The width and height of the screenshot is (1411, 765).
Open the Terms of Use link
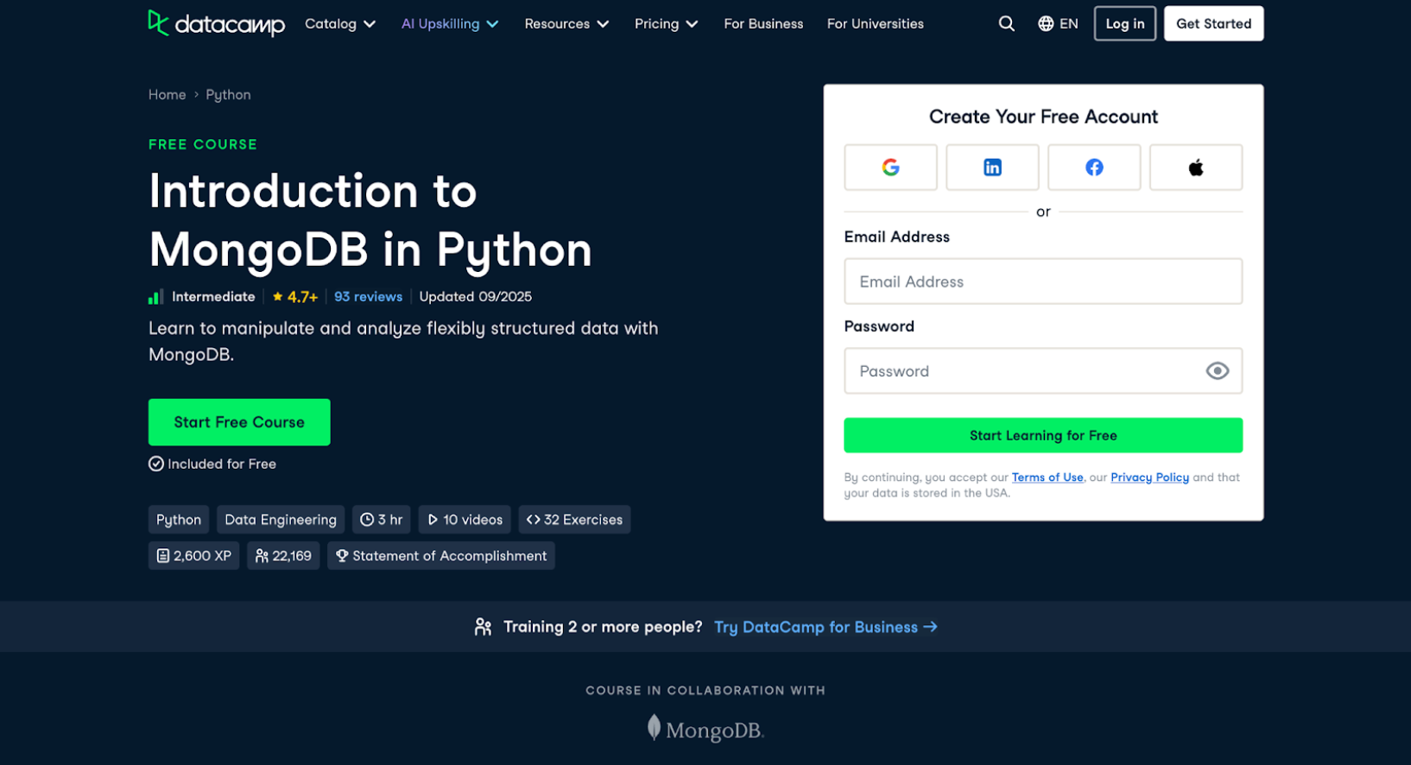[x=1047, y=477]
